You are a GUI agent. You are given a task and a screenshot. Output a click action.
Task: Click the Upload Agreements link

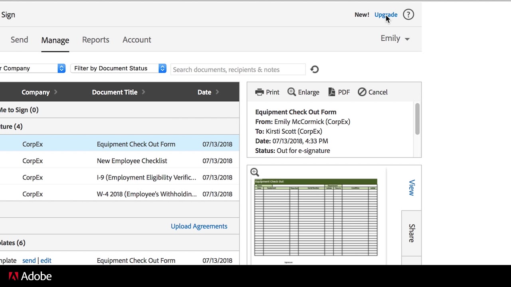[199, 226]
